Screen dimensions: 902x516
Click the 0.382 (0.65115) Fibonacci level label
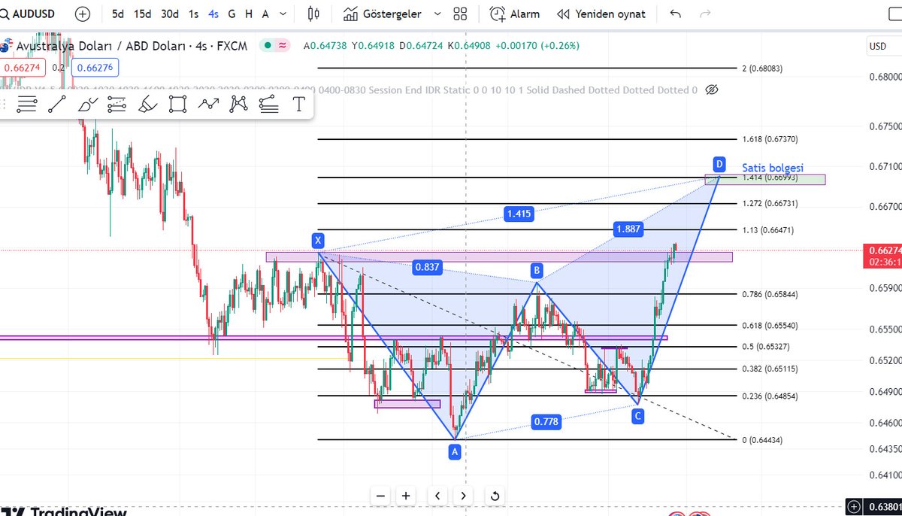point(770,369)
